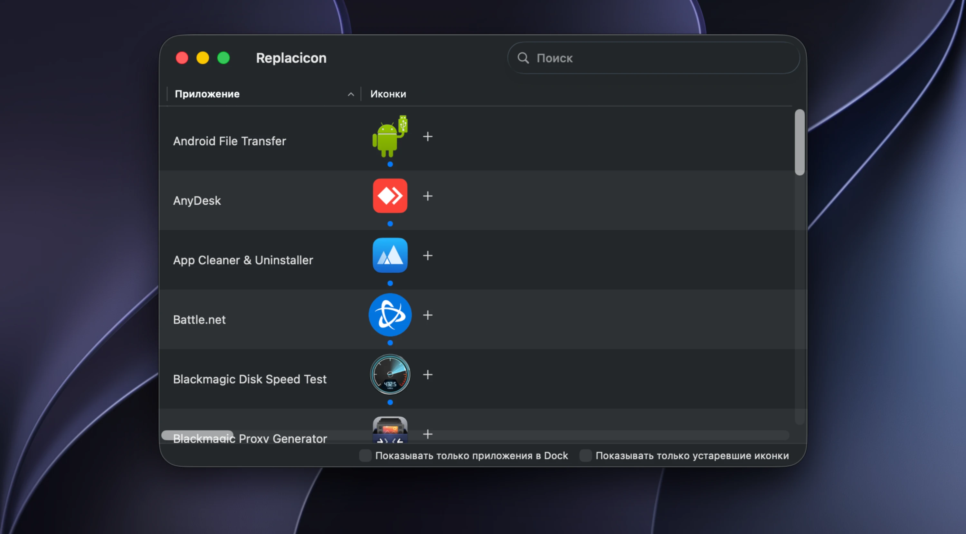The width and height of the screenshot is (966, 534).
Task: Select the Blackmagic Proxy Generator icon
Action: (x=390, y=430)
